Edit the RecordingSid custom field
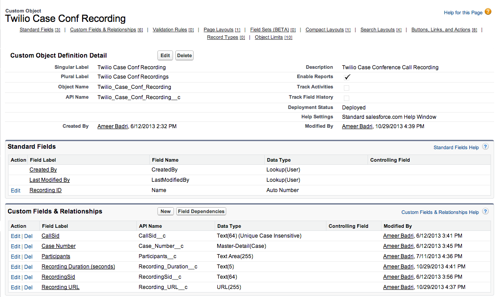The height and width of the screenshot is (297, 495). pyautogui.click(x=16, y=277)
